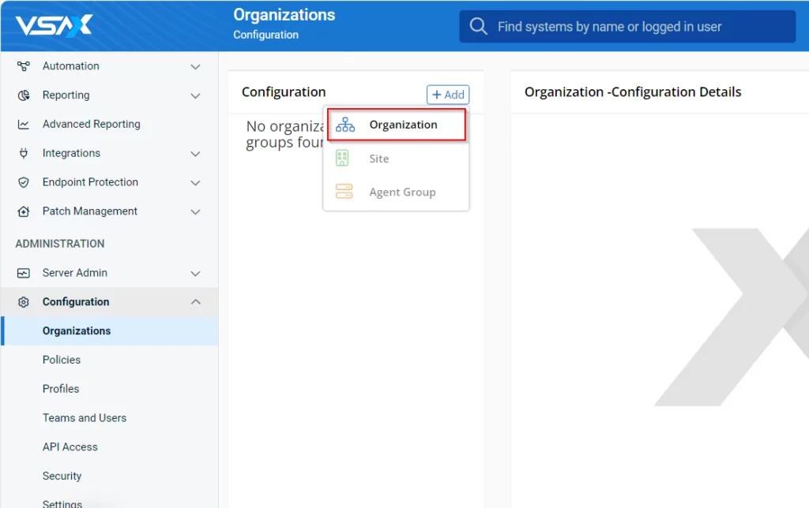
Task: Select Organization from the Add menu
Action: [397, 125]
